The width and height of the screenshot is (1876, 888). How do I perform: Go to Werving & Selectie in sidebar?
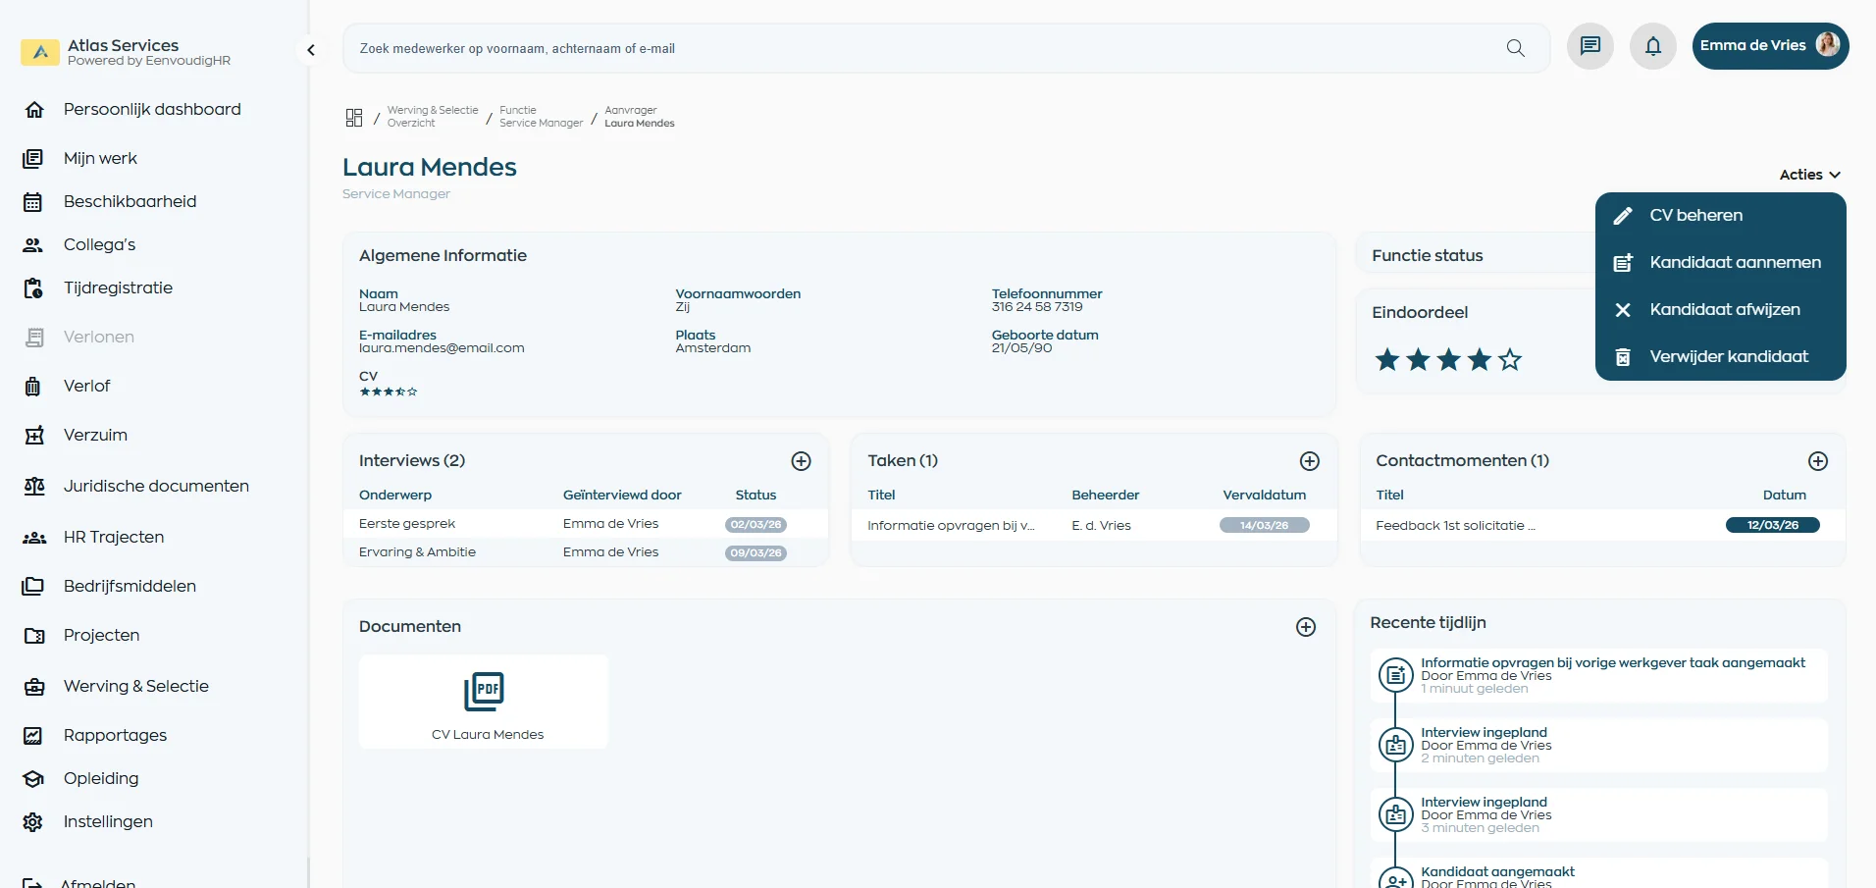(x=135, y=686)
